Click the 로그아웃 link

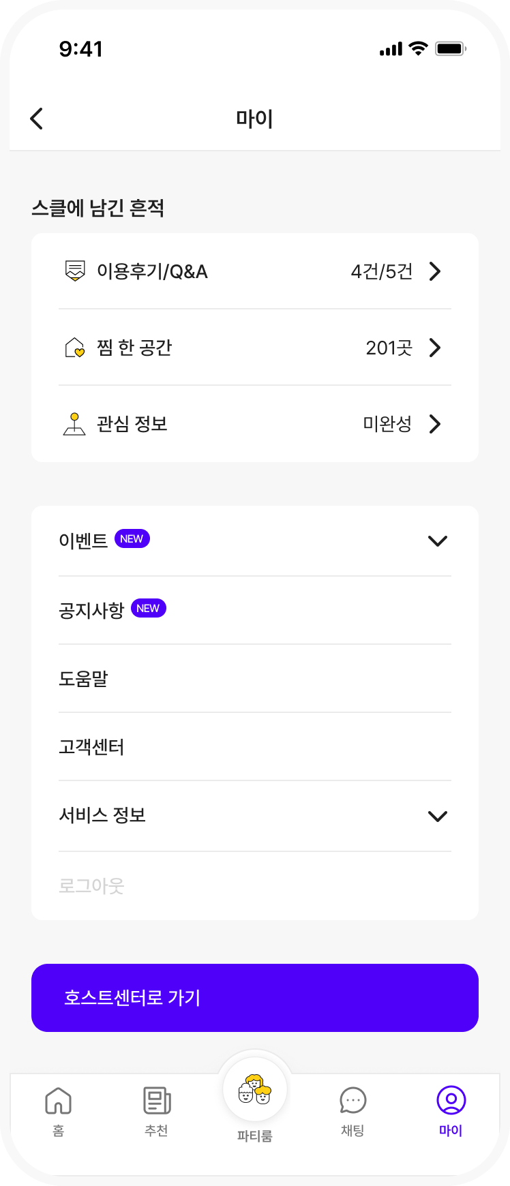coord(91,885)
